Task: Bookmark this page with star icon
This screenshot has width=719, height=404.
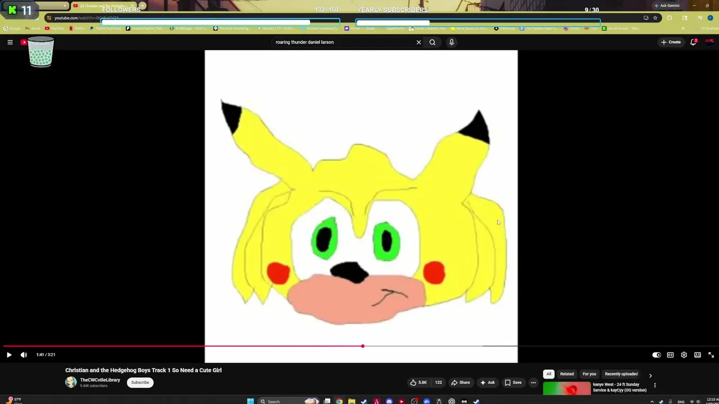Action: (x=655, y=18)
